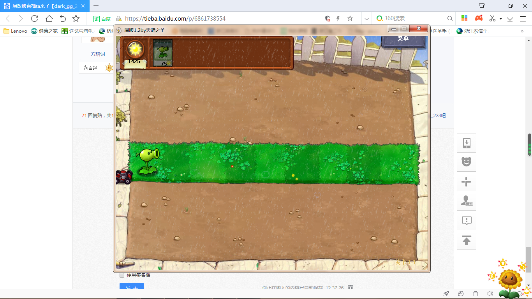The image size is (532, 299).
Task: Click the Peashooter plant on the lawn
Action: (x=148, y=161)
